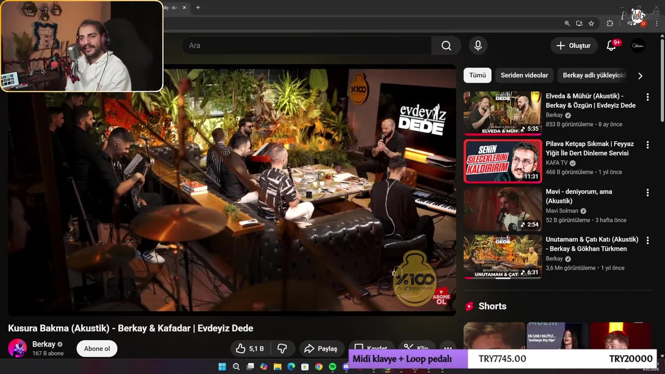Click Elveda & Mühür video thumbnail
665x374 pixels.
[x=502, y=113]
